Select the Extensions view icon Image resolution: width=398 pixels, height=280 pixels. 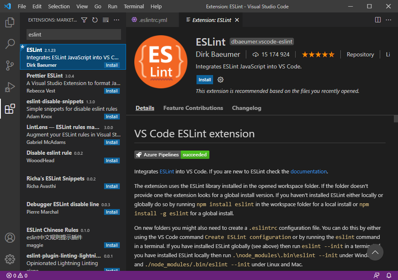10,109
